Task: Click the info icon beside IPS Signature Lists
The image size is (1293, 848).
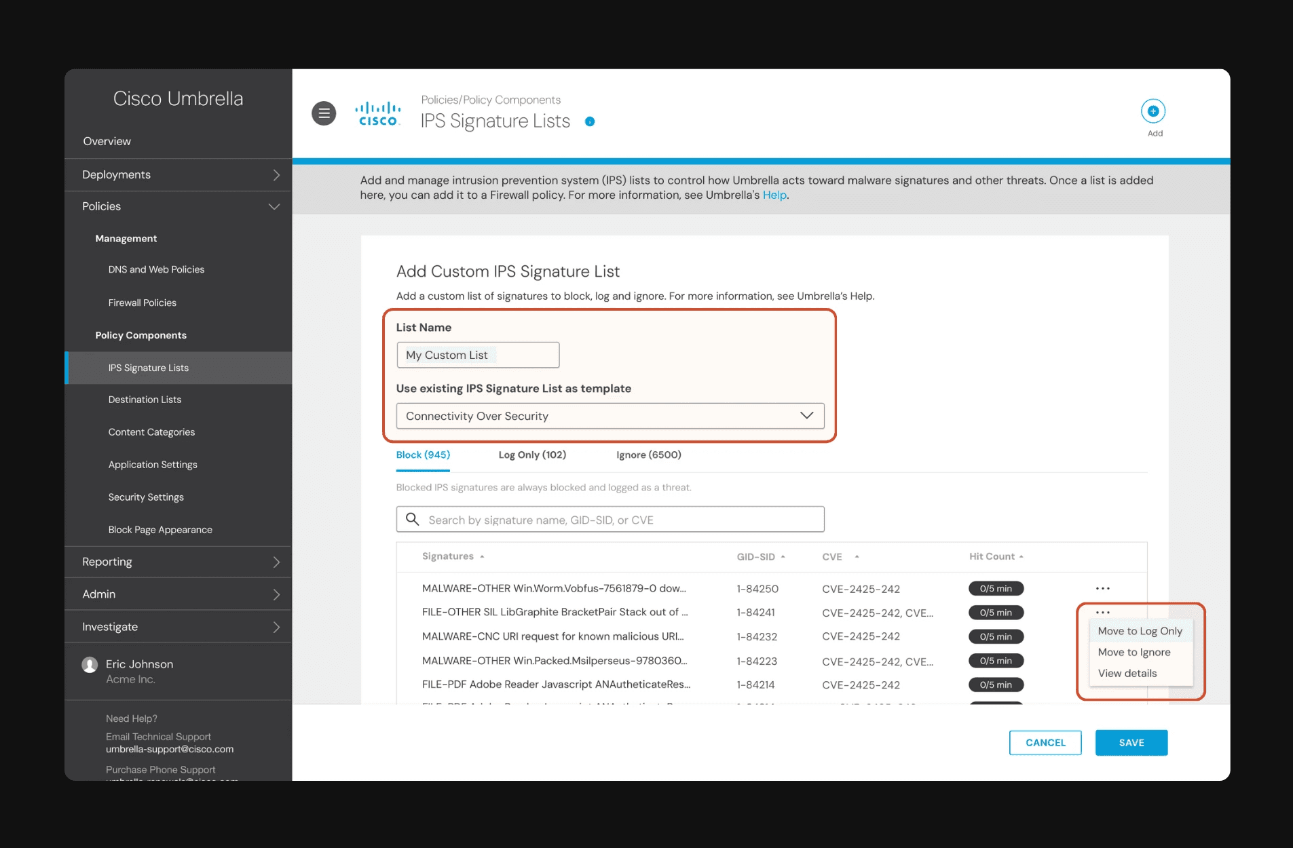Action: pyautogui.click(x=590, y=121)
